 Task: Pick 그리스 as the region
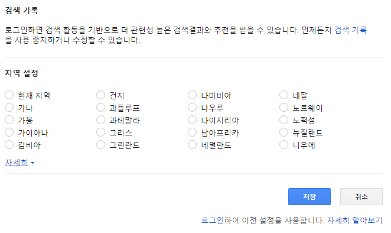[x=101, y=132]
